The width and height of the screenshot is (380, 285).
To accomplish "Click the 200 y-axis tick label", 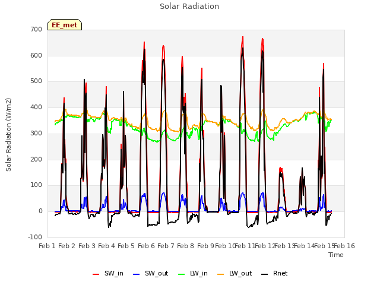I will [x=36, y=160].
